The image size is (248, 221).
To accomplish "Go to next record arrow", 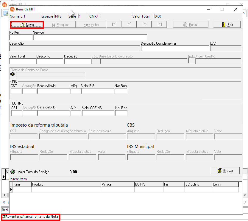I will tap(144, 24).
